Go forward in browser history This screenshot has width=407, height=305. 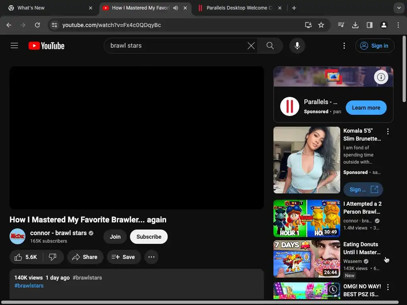point(23,25)
